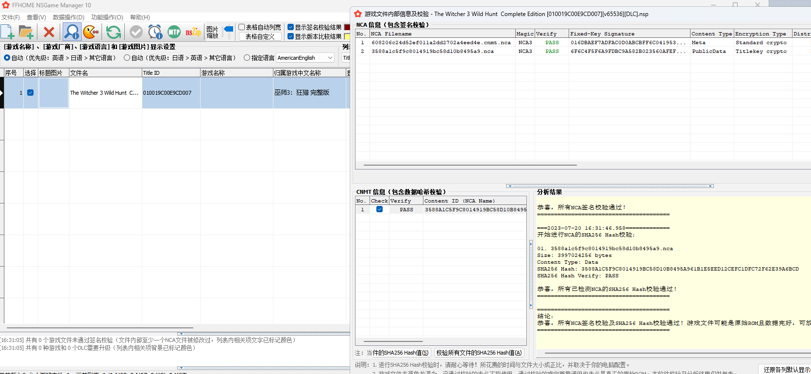Click the green refresh arrows icon
This screenshot has width=811, height=374.
point(114,32)
